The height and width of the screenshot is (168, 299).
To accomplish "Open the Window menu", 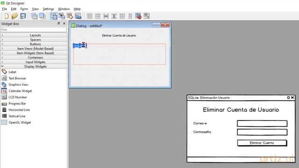I will coord(64,9).
